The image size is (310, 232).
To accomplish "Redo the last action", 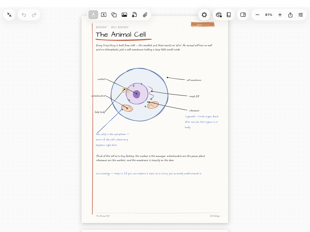I will 34,15.
